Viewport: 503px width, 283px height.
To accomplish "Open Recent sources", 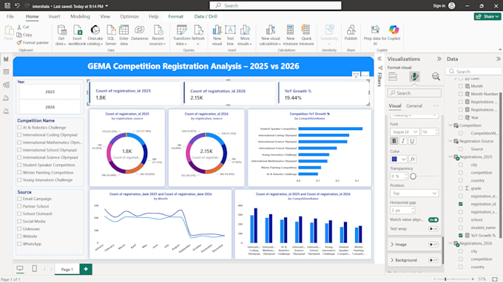I will [x=158, y=35].
